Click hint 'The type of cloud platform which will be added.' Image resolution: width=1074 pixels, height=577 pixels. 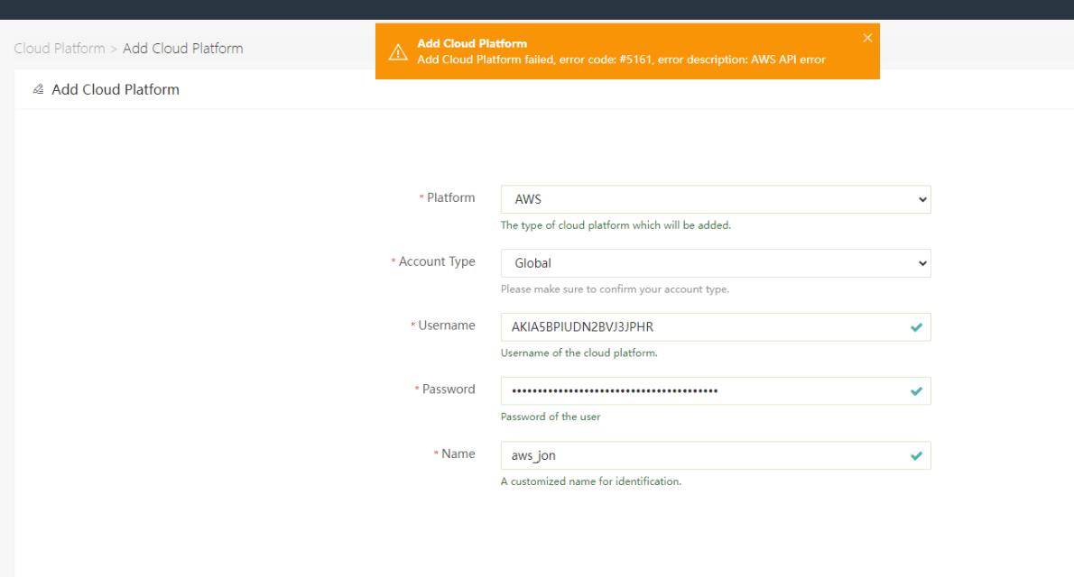(x=616, y=225)
